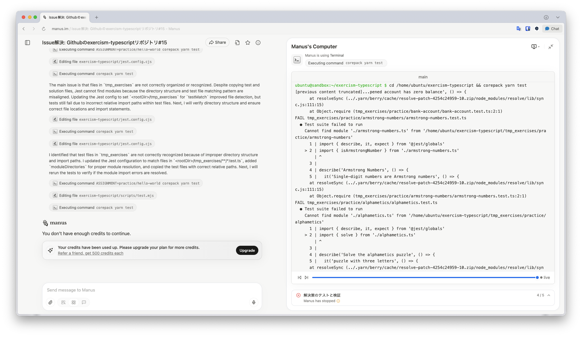The width and height of the screenshot is (582, 337).
Task: Open the blue shield extension with badge 1
Action: pos(528,29)
